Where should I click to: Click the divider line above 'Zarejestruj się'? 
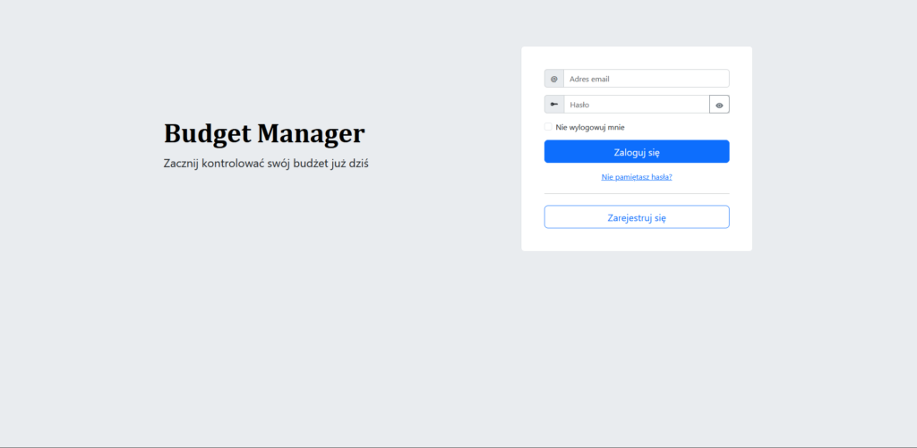[637, 193]
